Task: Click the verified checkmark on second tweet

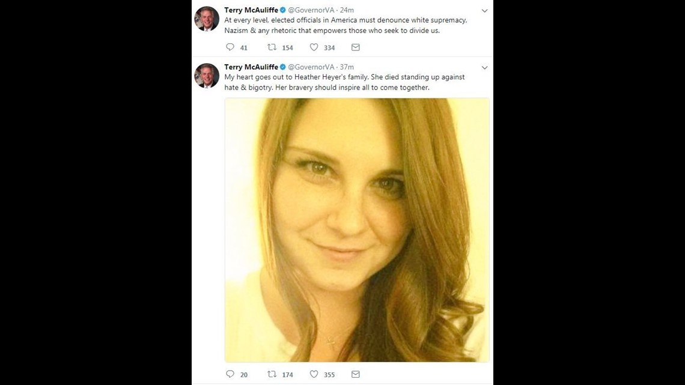Action: click(282, 67)
